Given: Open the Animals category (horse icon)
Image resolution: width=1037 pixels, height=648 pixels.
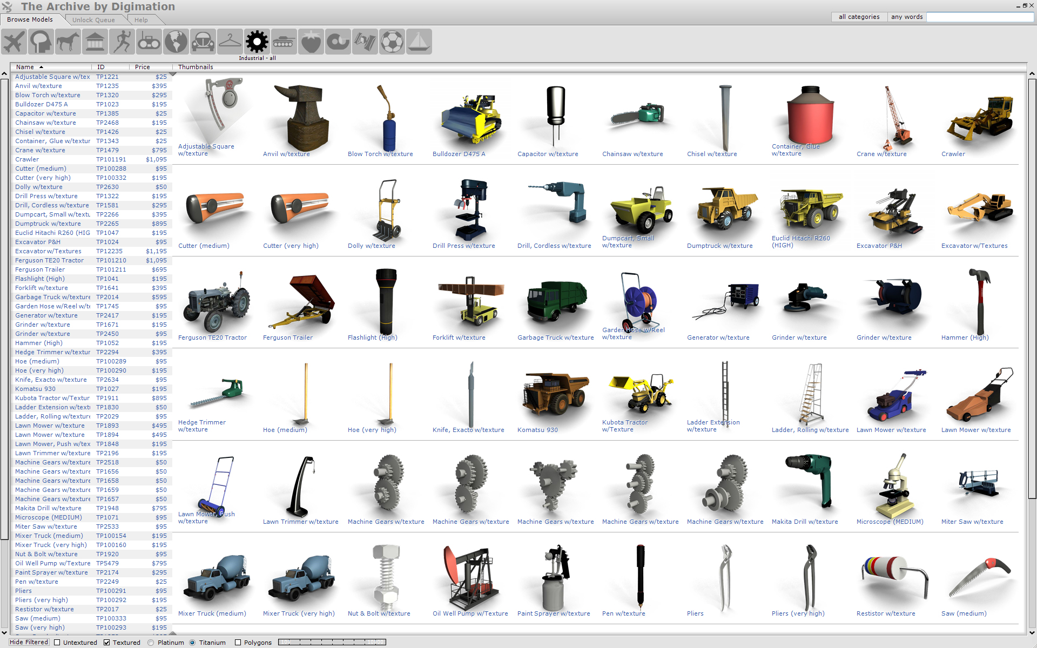Looking at the screenshot, I should pyautogui.click(x=68, y=42).
